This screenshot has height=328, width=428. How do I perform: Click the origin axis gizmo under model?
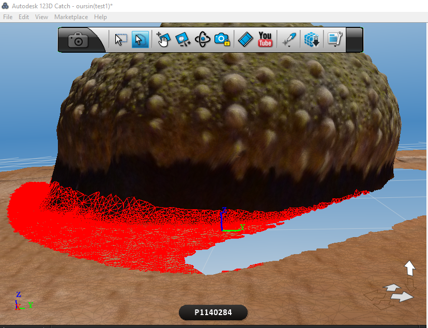click(x=232, y=220)
